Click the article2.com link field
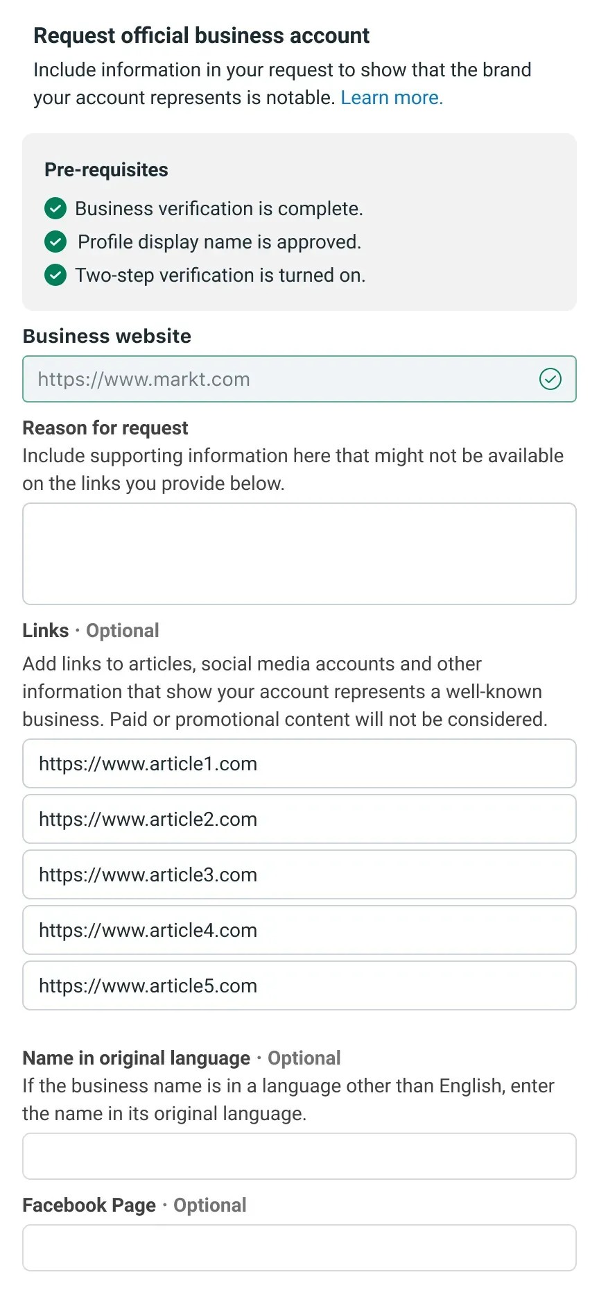The image size is (599, 1295). point(299,819)
